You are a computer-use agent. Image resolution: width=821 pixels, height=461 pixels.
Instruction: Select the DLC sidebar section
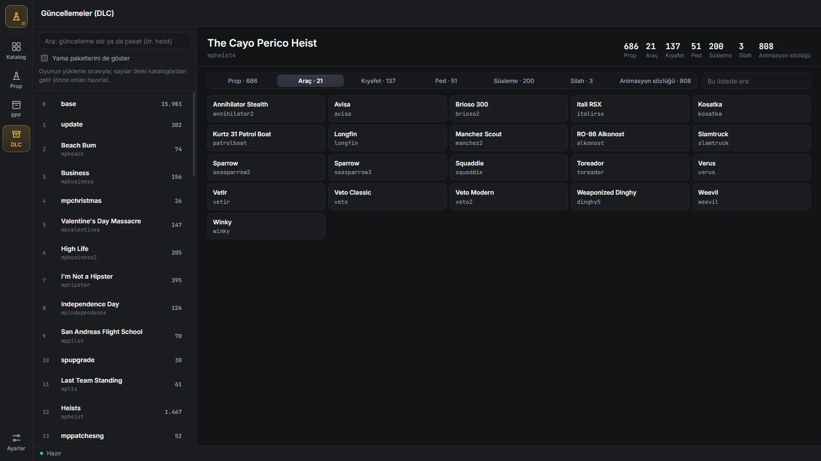(x=16, y=139)
